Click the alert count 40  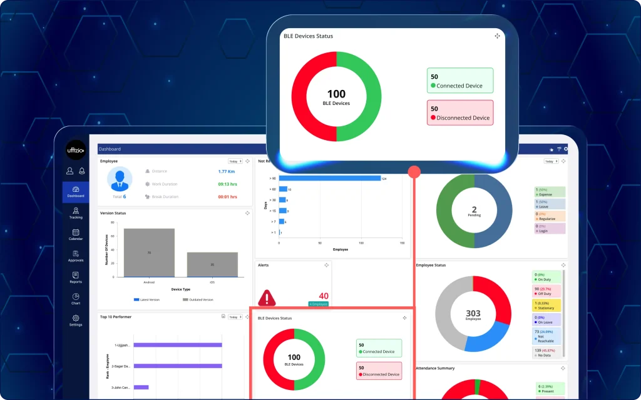pyautogui.click(x=324, y=296)
